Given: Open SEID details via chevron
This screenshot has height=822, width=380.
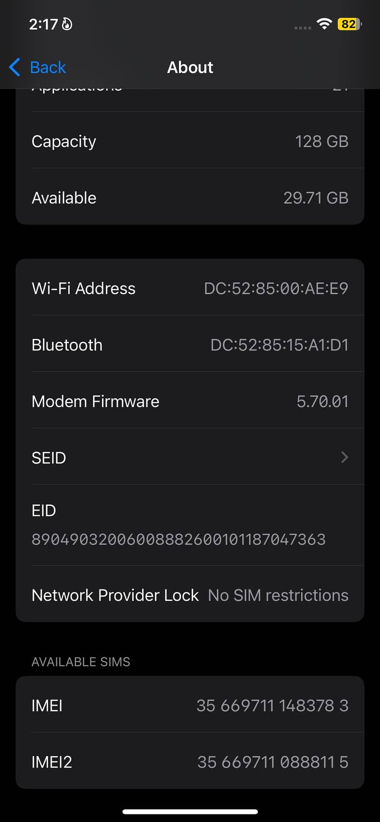Looking at the screenshot, I should click(344, 457).
